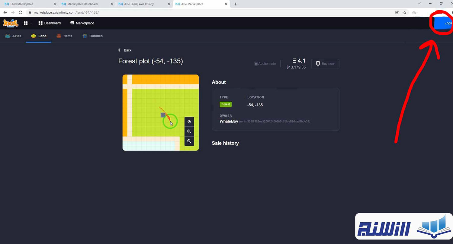Open the tab search dropdown arrow
The width and height of the screenshot is (453, 244).
click(x=419, y=4)
